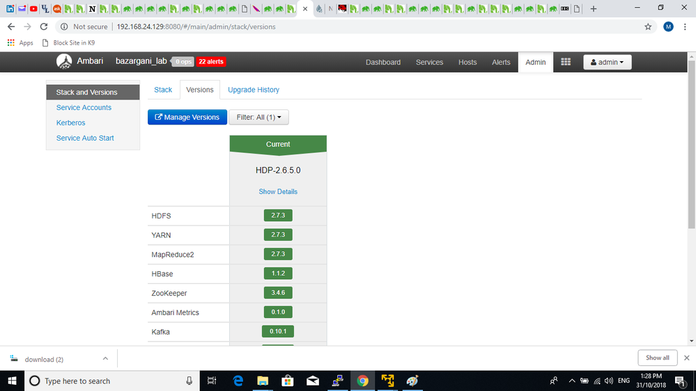Switch to the water-drop icon browser tab
Image resolution: width=696 pixels, height=391 pixels.
tap(318, 8)
